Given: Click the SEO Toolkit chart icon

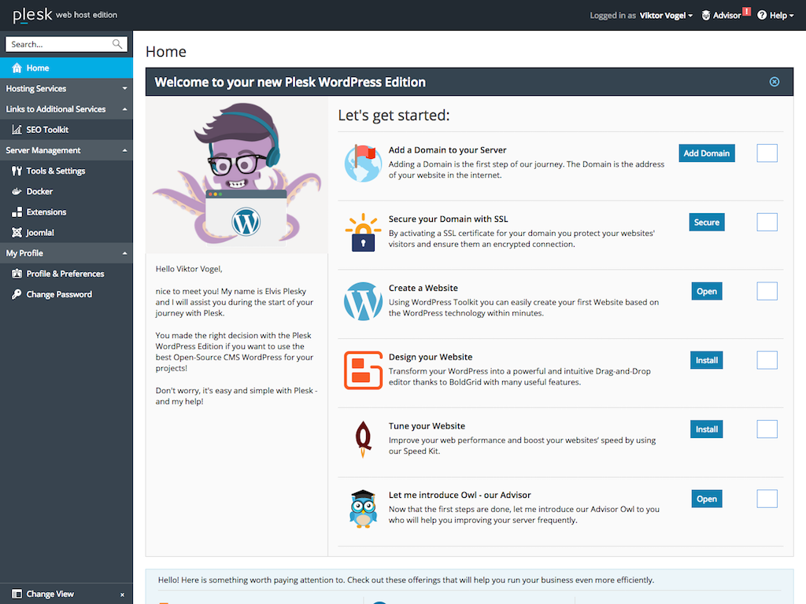Looking at the screenshot, I should click(17, 130).
